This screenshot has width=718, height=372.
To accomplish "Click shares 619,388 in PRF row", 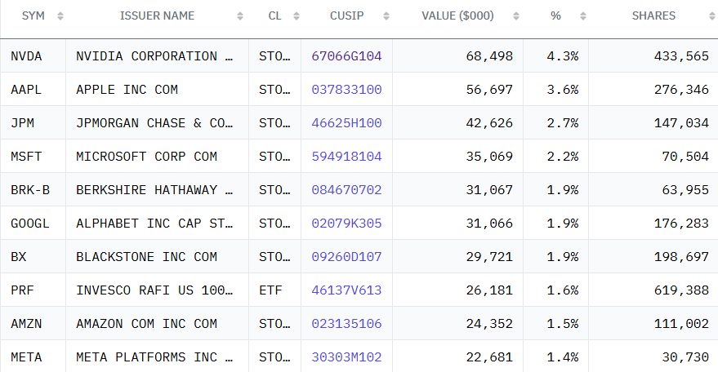I will pyautogui.click(x=681, y=290).
